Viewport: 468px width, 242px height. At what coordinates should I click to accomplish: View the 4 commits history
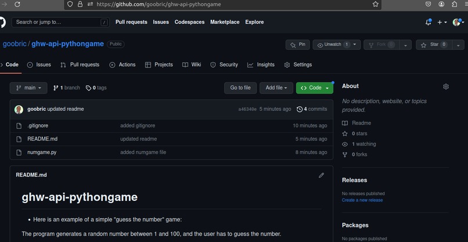pos(312,109)
